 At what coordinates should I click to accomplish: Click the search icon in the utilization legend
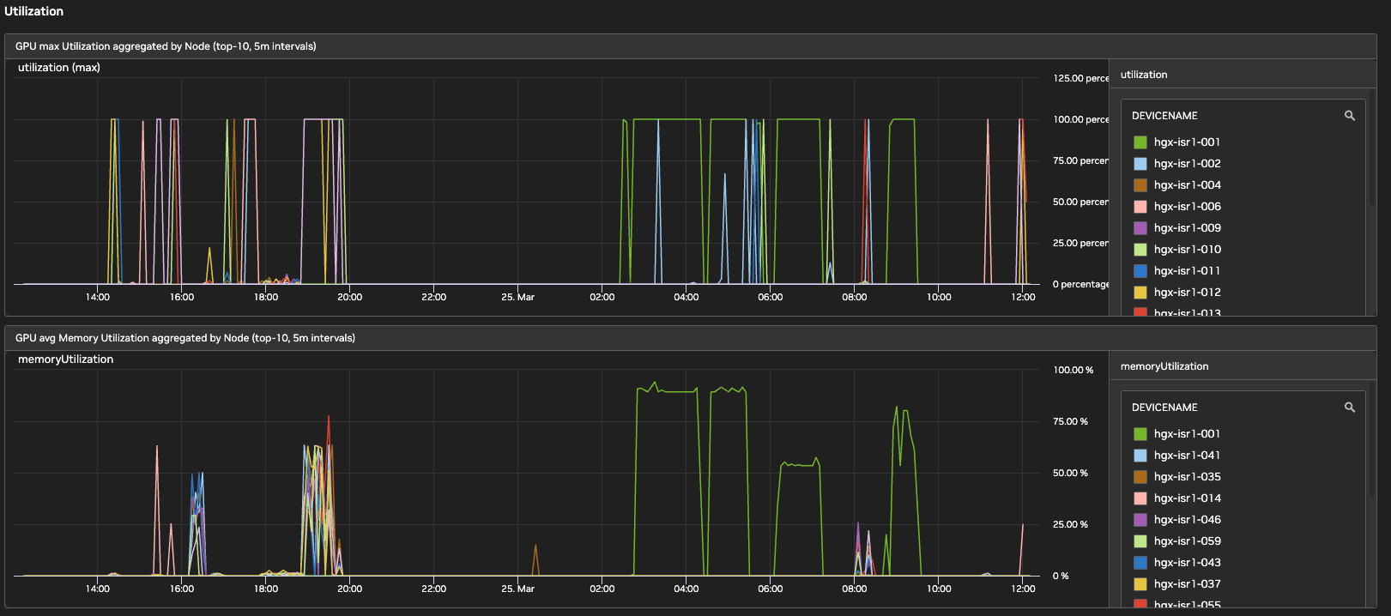pos(1350,116)
